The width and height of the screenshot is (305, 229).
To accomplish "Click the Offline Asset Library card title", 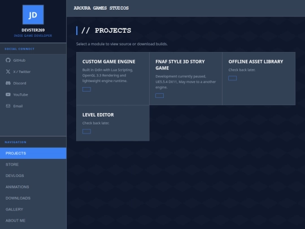I will 256,62.
